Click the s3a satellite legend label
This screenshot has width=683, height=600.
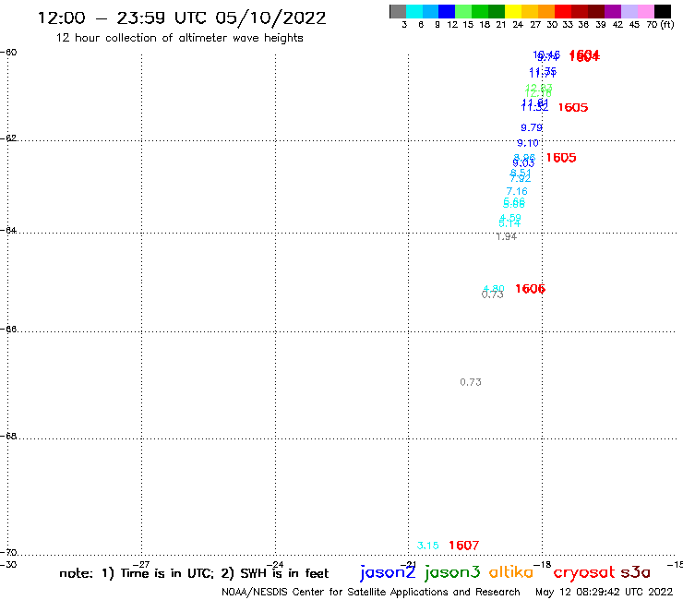[x=636, y=572]
